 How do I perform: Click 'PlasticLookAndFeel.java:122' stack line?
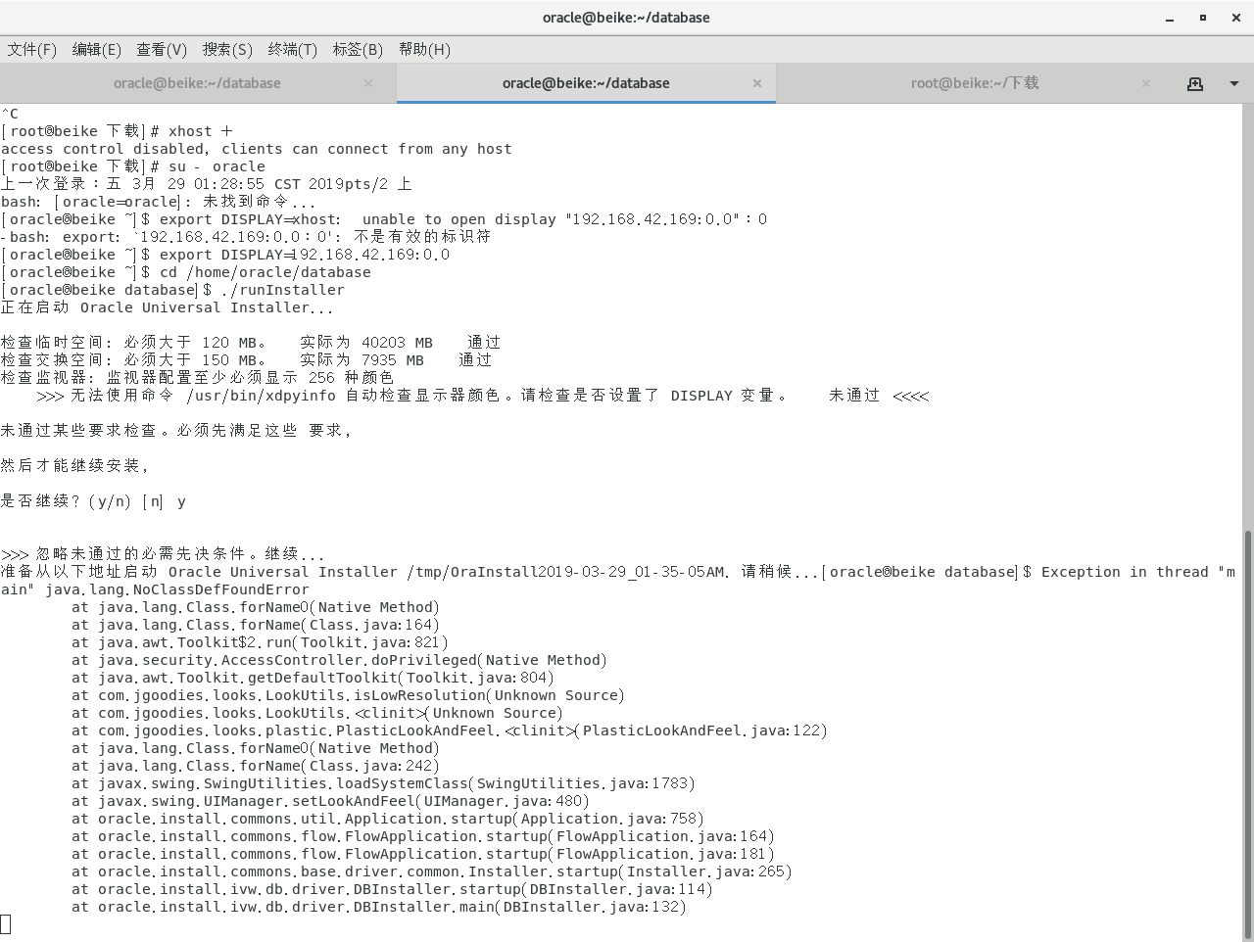click(x=450, y=730)
